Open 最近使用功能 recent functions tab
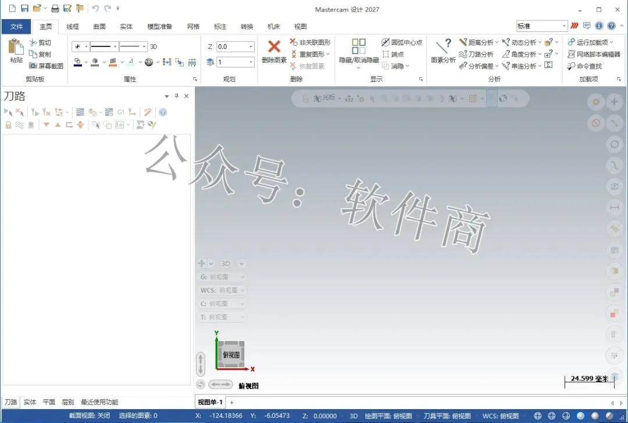Viewport: 628px width, 423px height. click(x=99, y=402)
